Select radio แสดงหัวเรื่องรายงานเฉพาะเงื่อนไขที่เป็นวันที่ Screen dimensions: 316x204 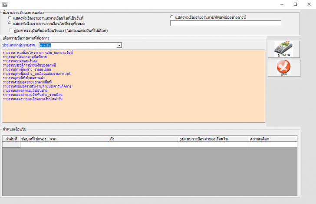(10, 18)
